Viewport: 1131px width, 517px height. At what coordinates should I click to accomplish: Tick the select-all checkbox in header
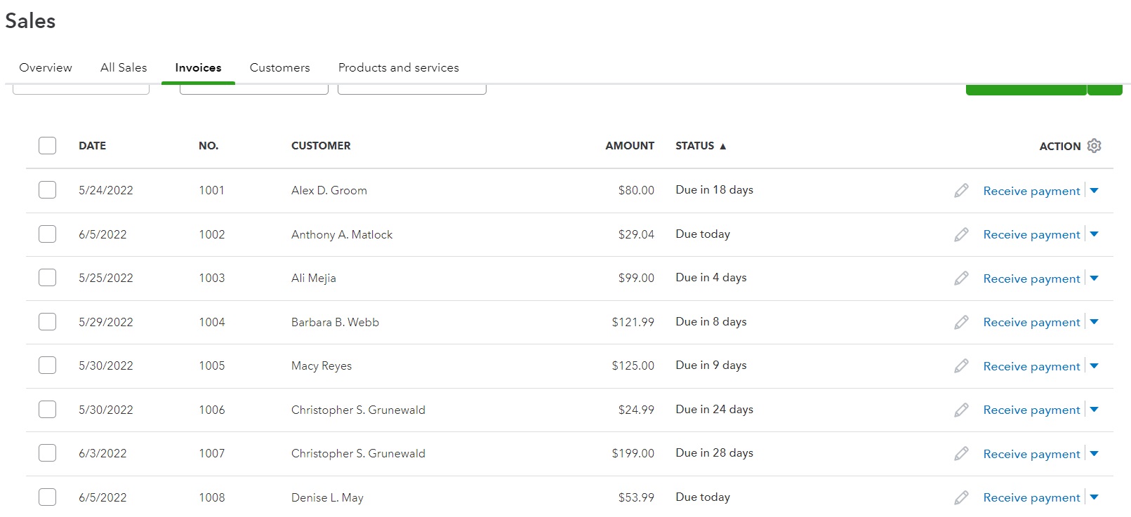point(47,146)
